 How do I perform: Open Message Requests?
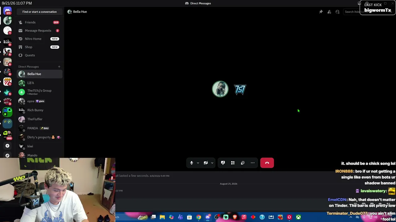(x=39, y=31)
